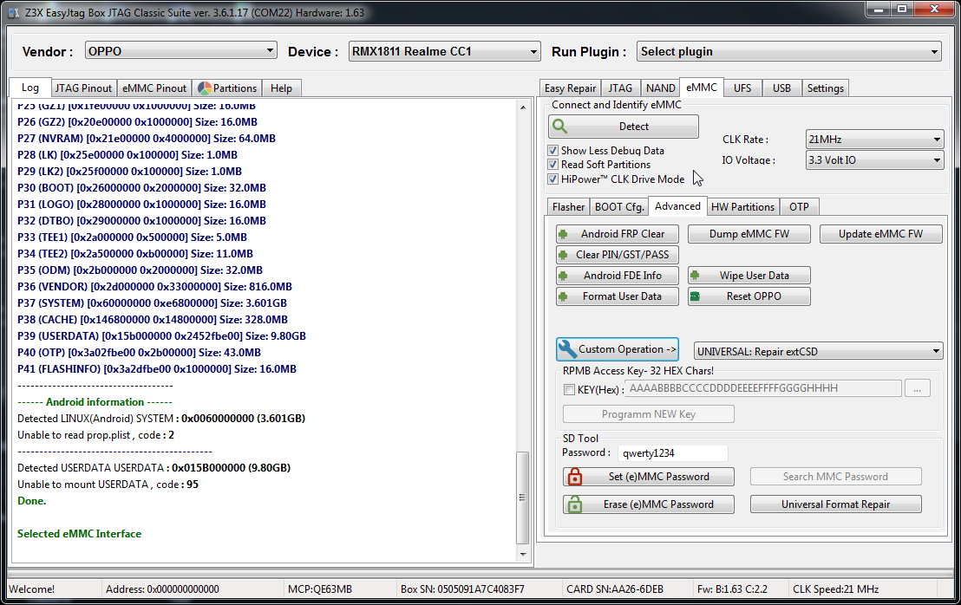
Task: Open IO Voltage dropdown 3.3 Volt IO
Action: 874,159
